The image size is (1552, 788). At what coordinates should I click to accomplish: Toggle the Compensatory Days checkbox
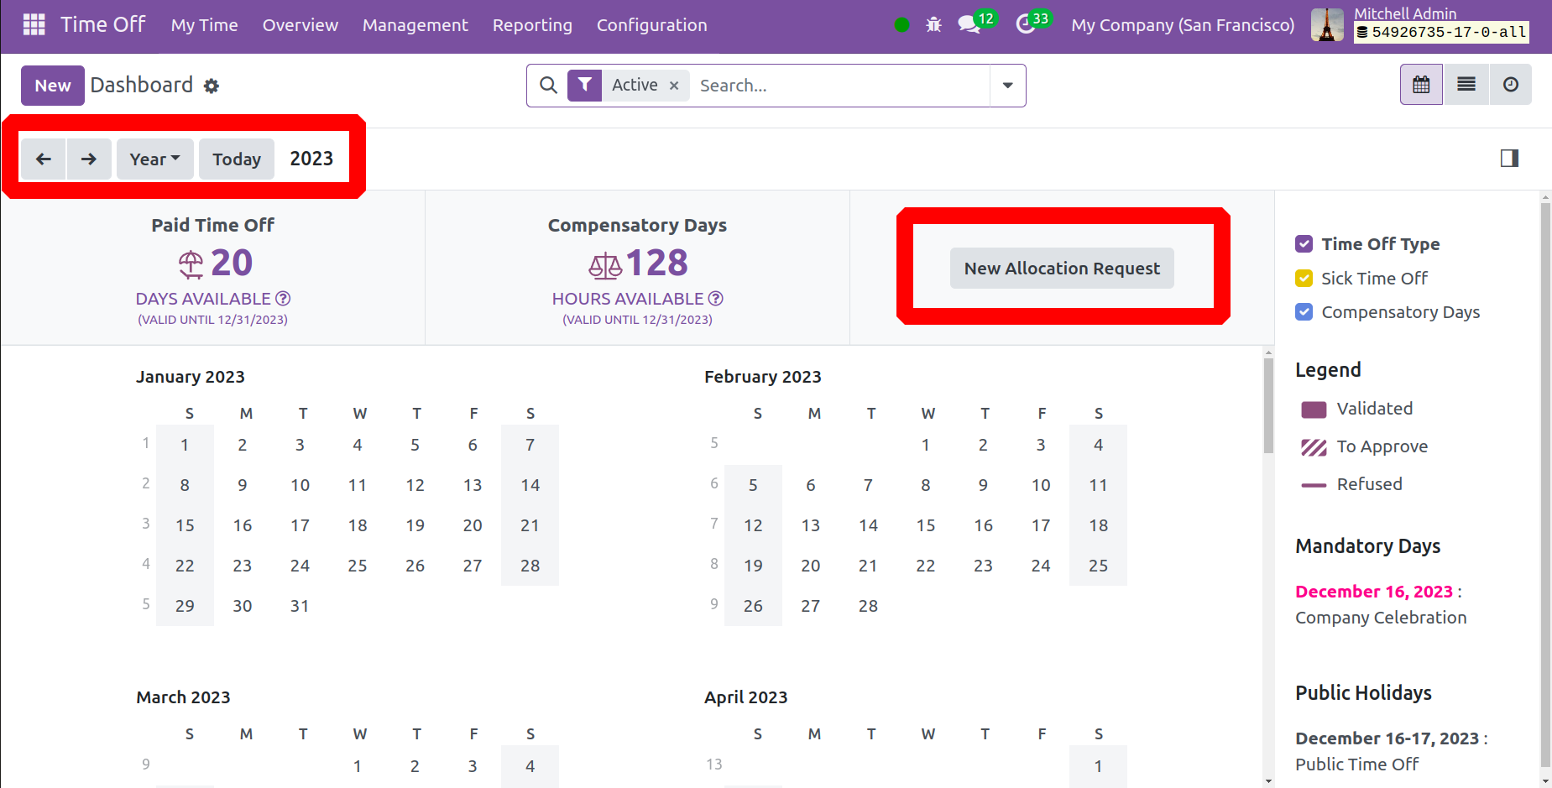tap(1304, 312)
